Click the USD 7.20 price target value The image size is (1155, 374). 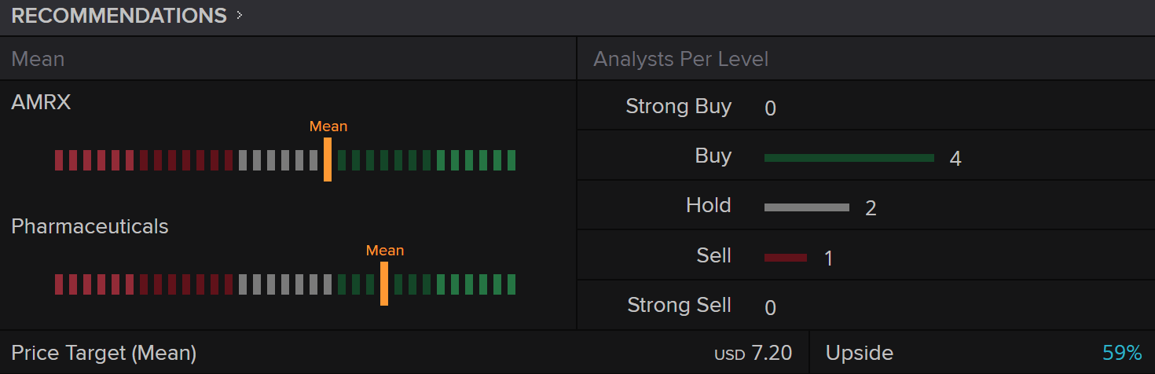(x=753, y=354)
